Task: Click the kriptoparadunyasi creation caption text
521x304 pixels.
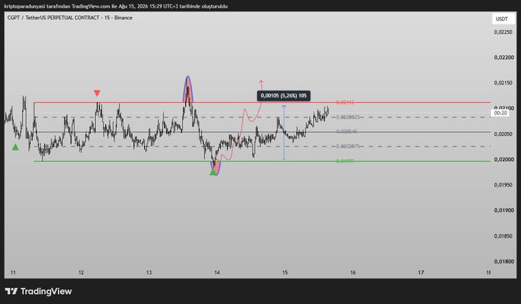Action: click(116, 6)
